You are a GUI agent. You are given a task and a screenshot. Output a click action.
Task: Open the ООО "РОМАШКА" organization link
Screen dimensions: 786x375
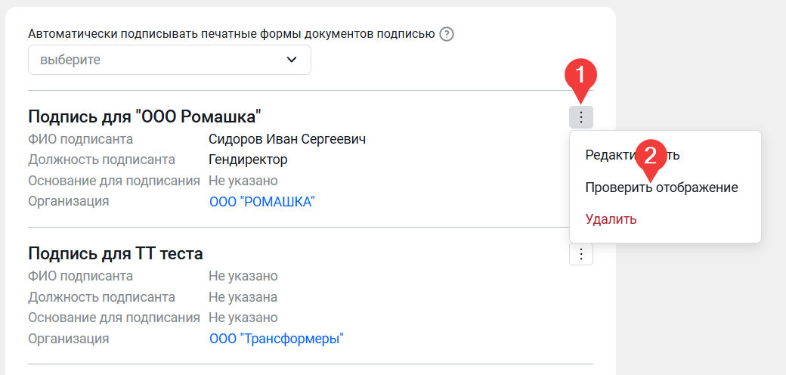click(261, 202)
